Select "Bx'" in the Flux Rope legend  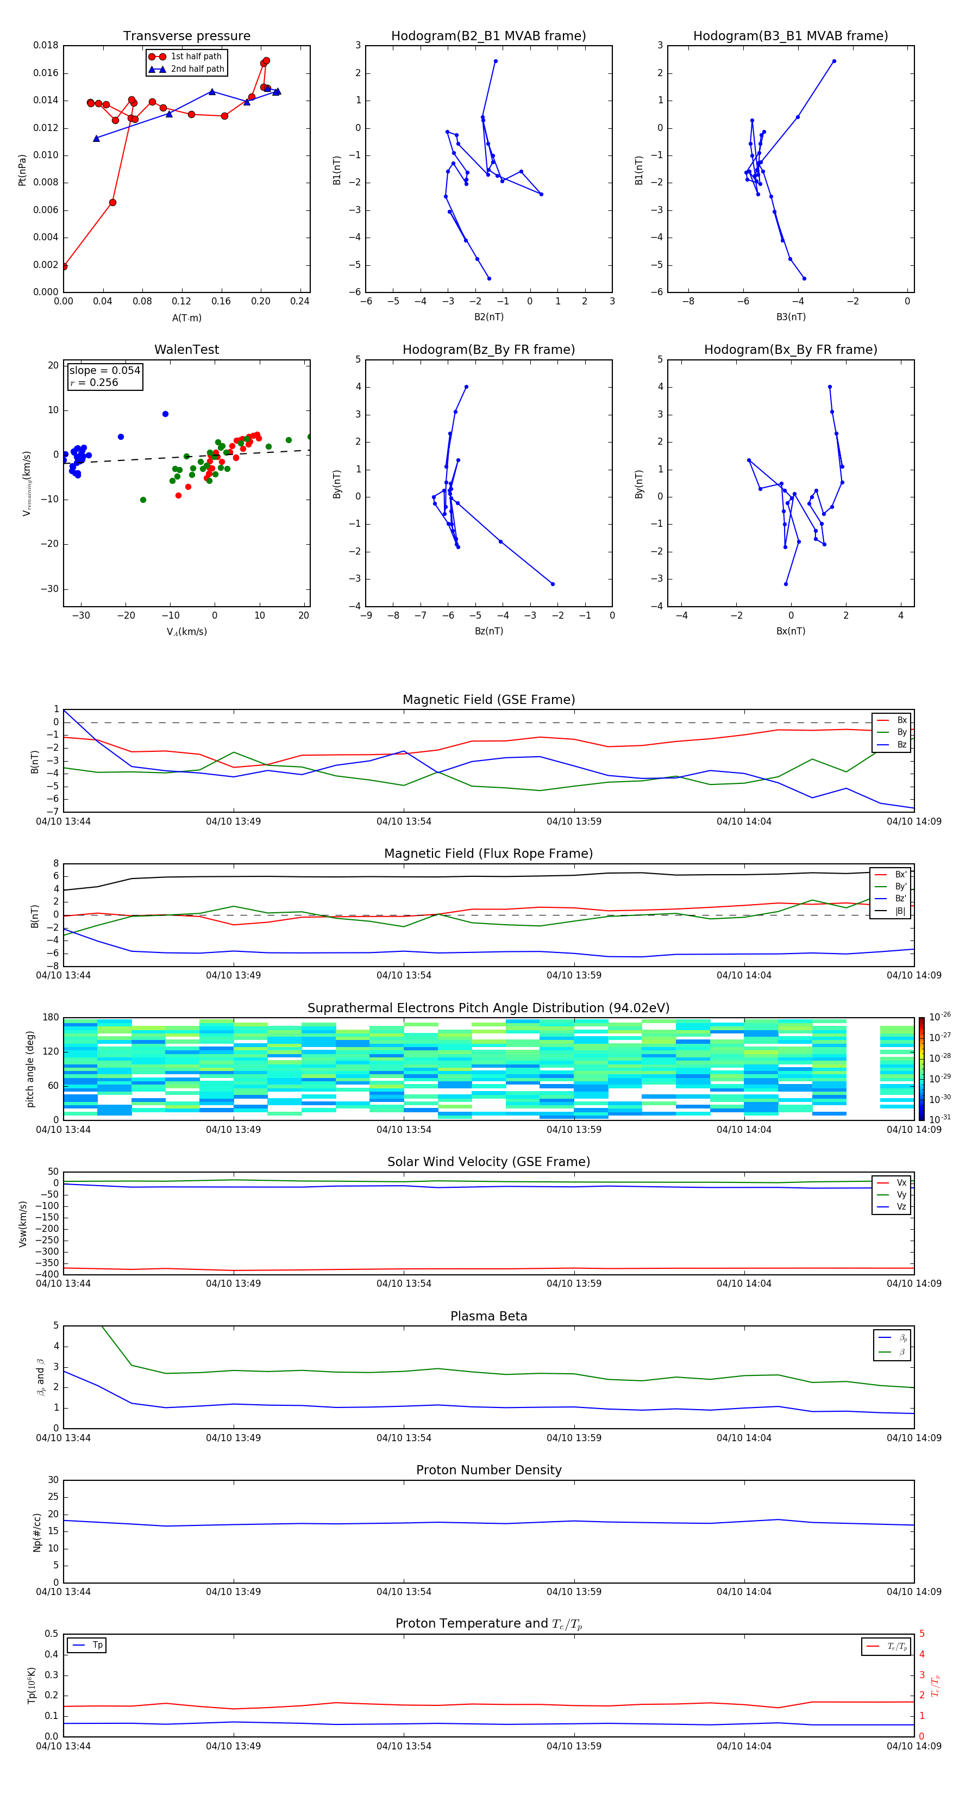tap(901, 875)
